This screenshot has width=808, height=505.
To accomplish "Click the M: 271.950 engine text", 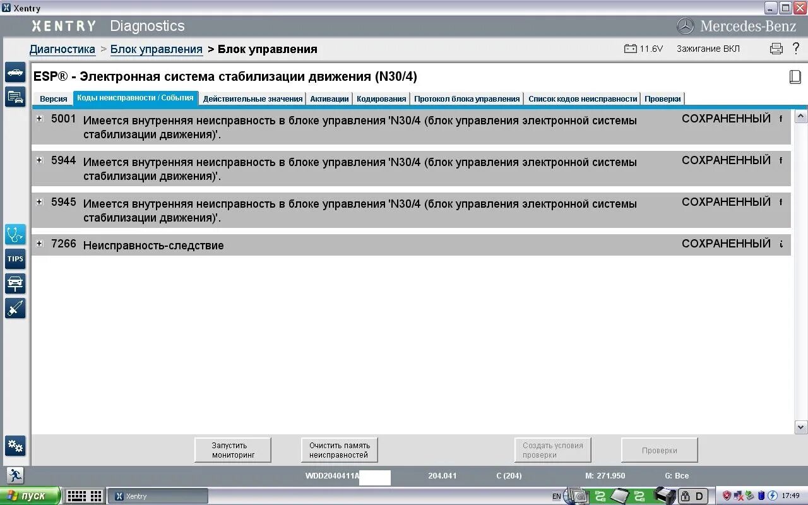I will pyautogui.click(x=605, y=476).
